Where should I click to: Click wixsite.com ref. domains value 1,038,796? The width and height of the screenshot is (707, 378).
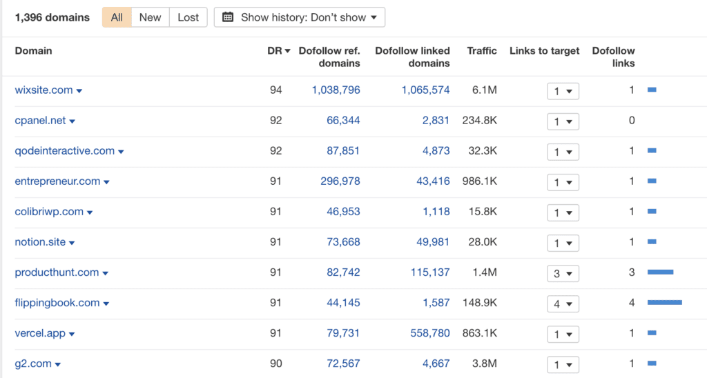(x=336, y=90)
